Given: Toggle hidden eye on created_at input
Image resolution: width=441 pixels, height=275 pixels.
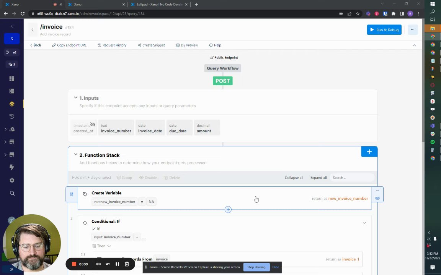Looking at the screenshot, I should 93,124.
